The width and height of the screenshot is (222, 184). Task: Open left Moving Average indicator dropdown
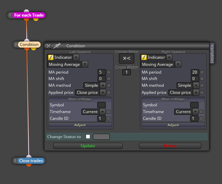[x=85, y=64]
